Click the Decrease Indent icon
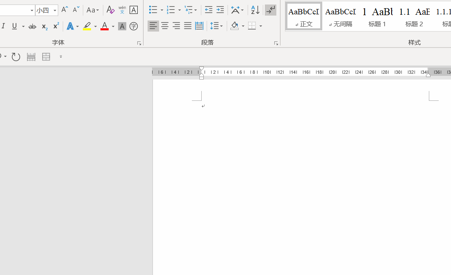 [x=209, y=10]
